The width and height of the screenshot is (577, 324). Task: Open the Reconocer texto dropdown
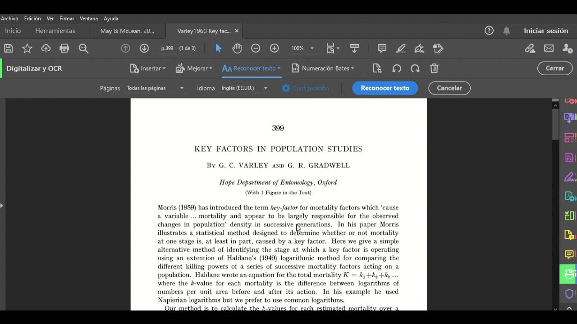point(251,68)
